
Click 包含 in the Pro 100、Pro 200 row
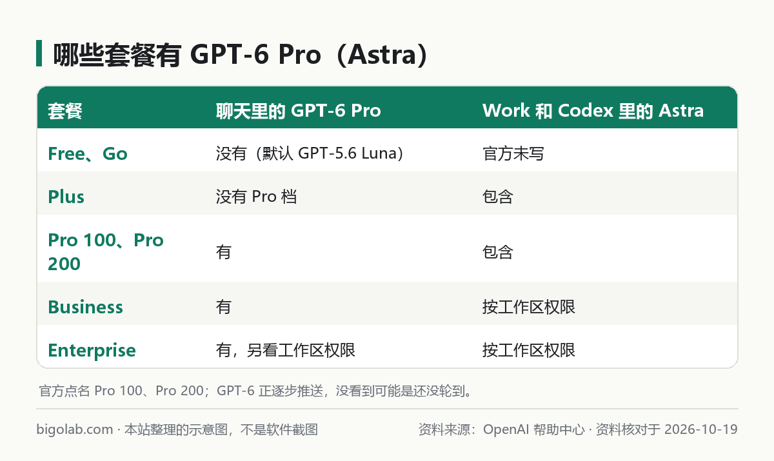point(497,251)
